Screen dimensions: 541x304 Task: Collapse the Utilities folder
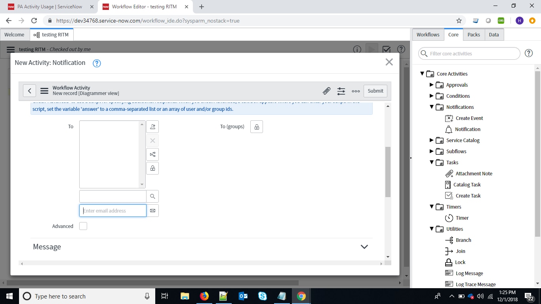click(x=432, y=229)
